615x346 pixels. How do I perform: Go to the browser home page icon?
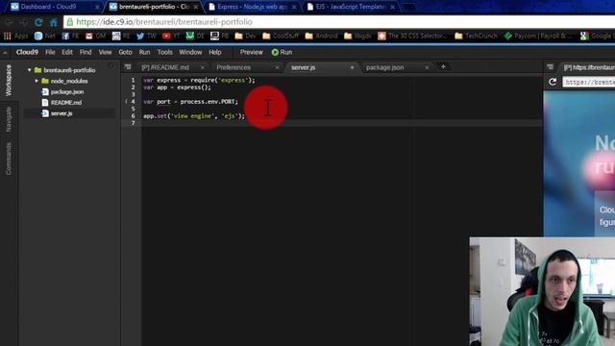[x=54, y=22]
